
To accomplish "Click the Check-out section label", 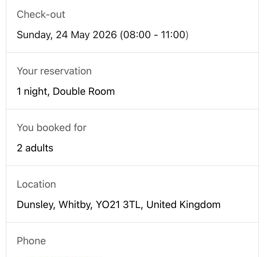I will click(41, 14).
